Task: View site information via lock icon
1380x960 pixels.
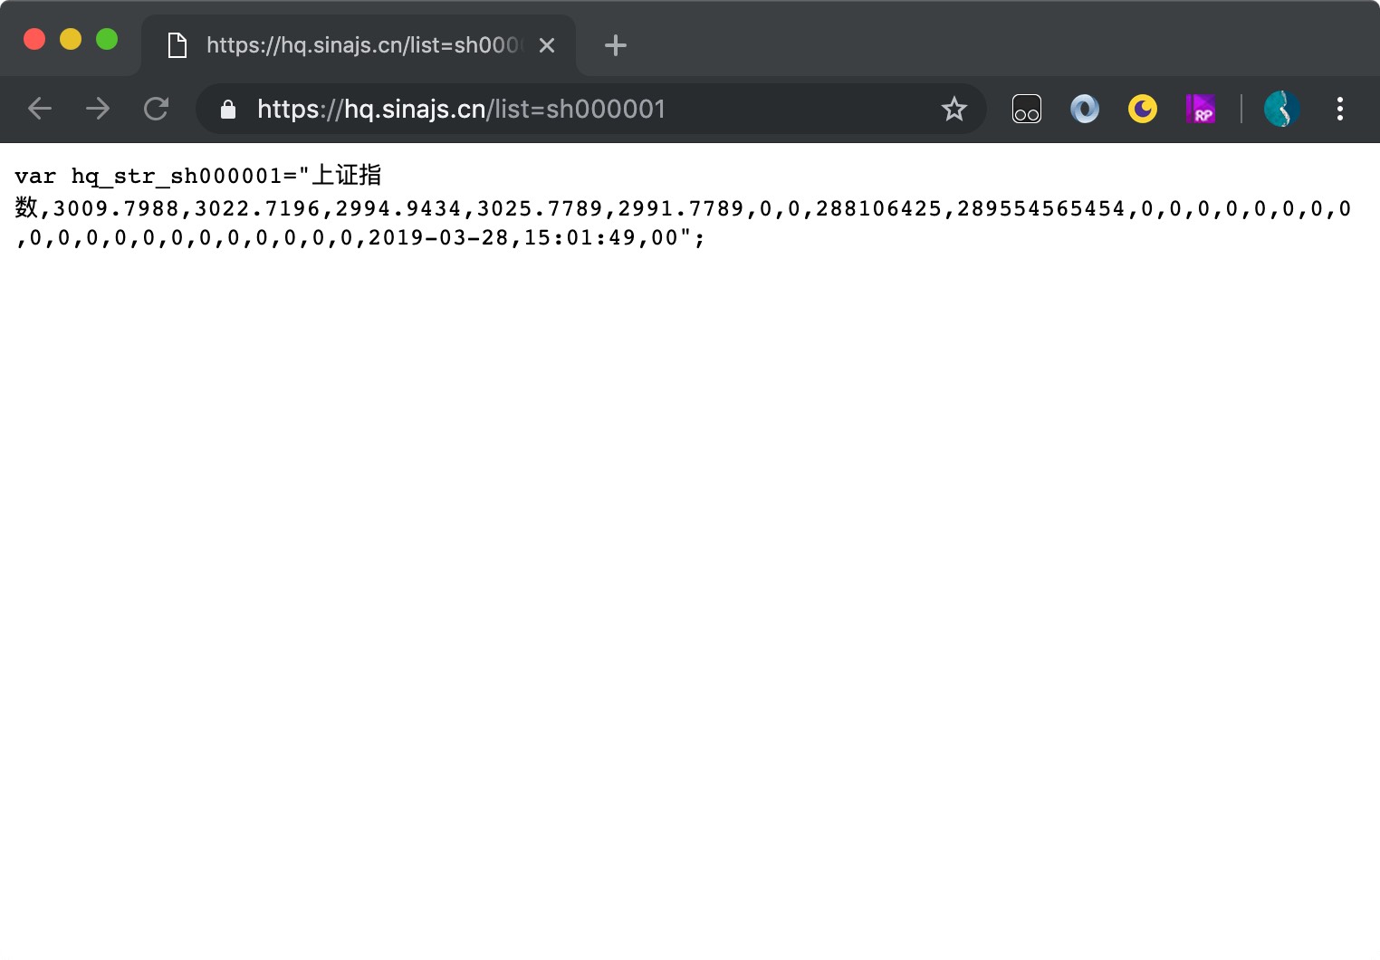Action: tap(228, 110)
